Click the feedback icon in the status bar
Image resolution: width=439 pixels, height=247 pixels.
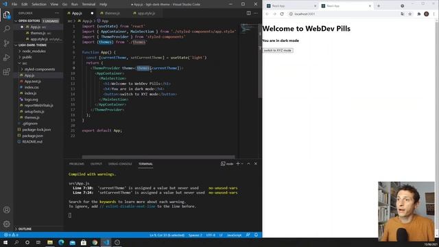coord(248,235)
